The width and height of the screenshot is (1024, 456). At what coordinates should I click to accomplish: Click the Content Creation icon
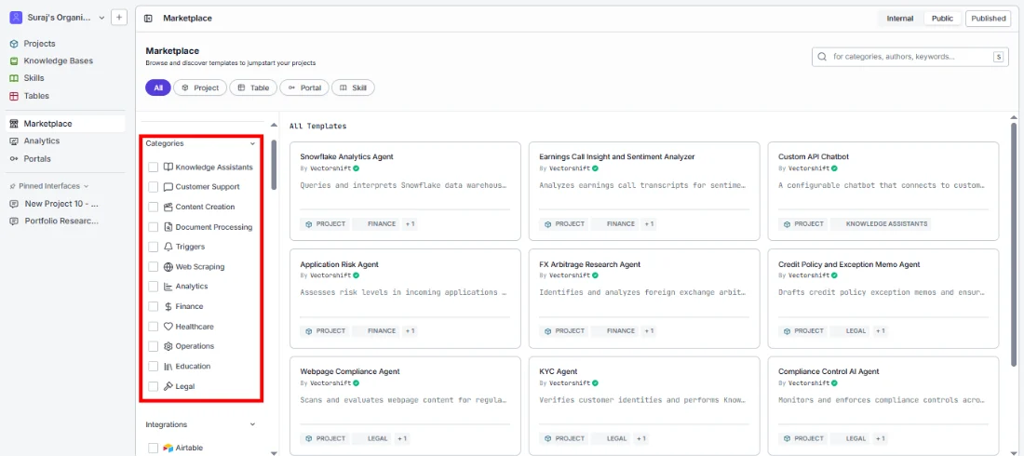(x=168, y=208)
